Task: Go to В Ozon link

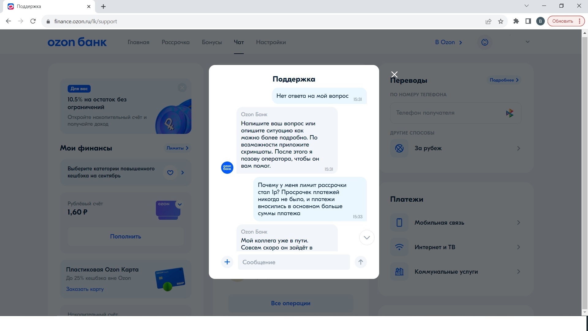Action: point(448,42)
